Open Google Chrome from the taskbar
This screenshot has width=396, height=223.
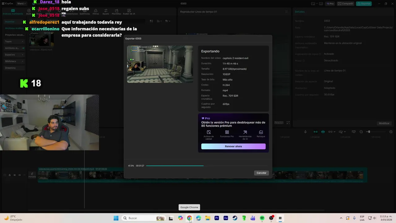189,218
